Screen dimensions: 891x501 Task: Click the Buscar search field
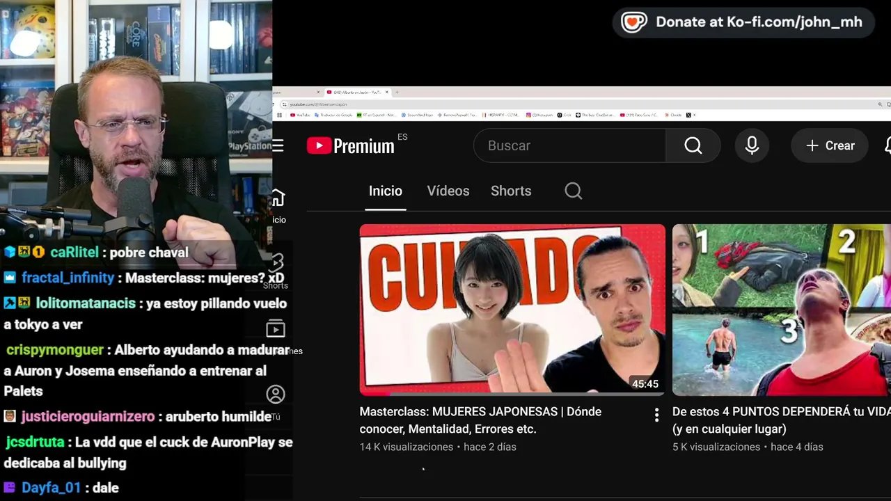[569, 145]
